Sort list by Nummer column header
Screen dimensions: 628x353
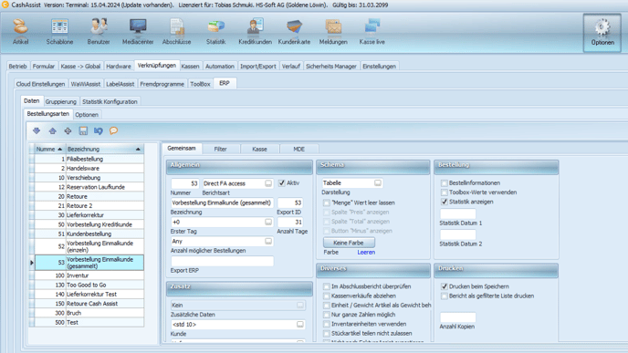tap(49, 149)
